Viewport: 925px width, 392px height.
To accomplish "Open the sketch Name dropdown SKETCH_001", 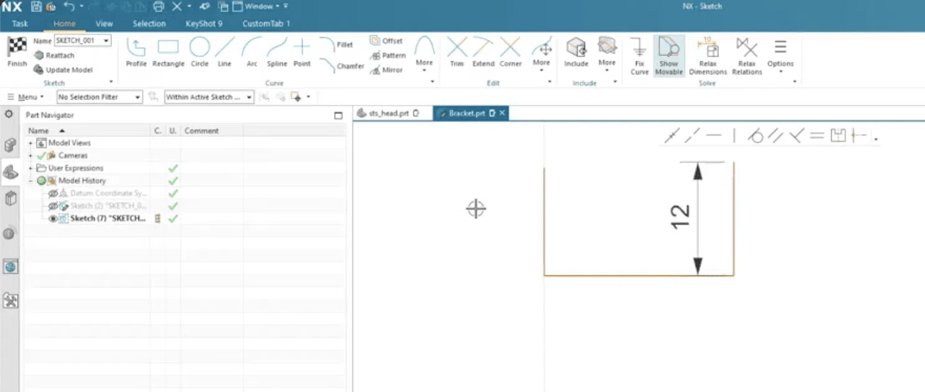I will [107, 40].
